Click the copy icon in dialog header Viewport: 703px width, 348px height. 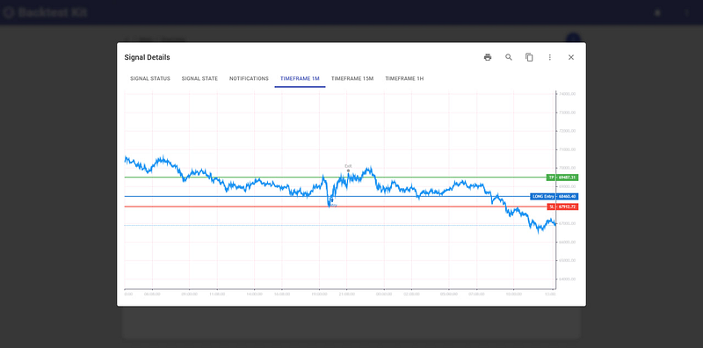click(x=529, y=57)
